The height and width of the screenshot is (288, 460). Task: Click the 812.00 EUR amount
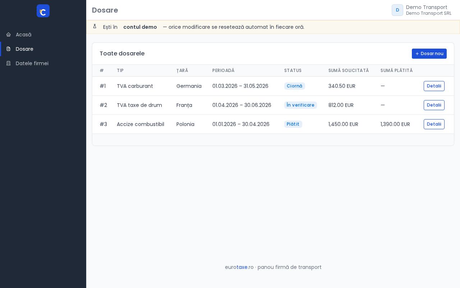[341, 105]
